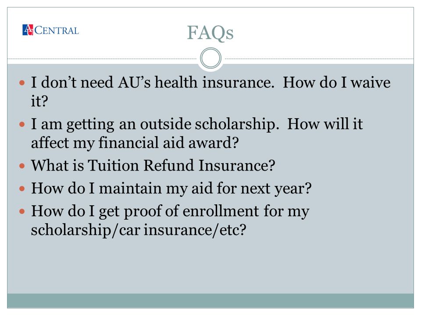Click "How do I get proof of enrollment" line
The height and width of the screenshot is (315, 421).
pos(170,211)
